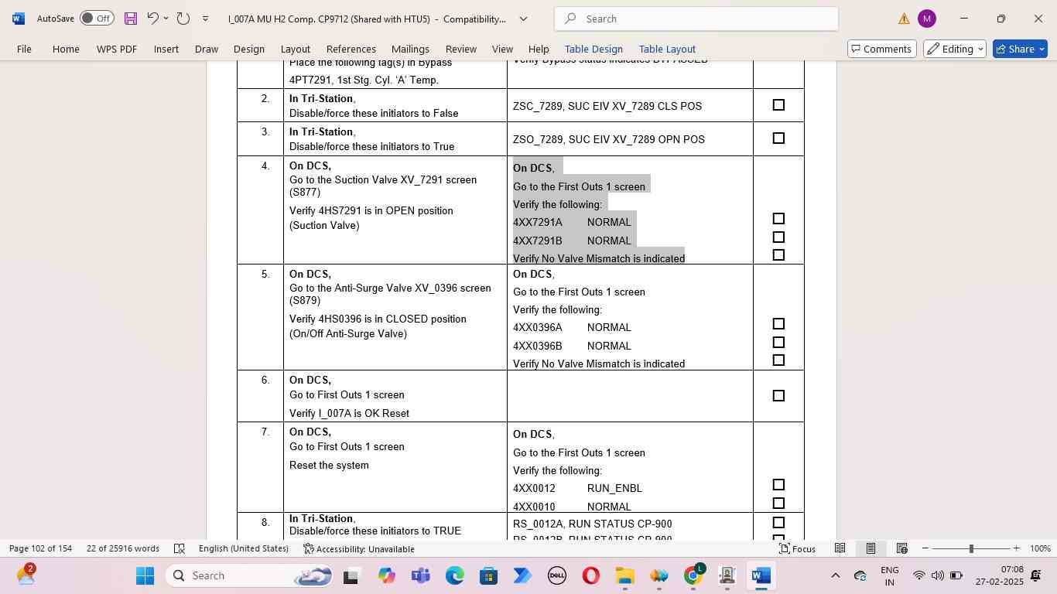Check box for ZSO_7289 OPN POS row

(x=778, y=138)
